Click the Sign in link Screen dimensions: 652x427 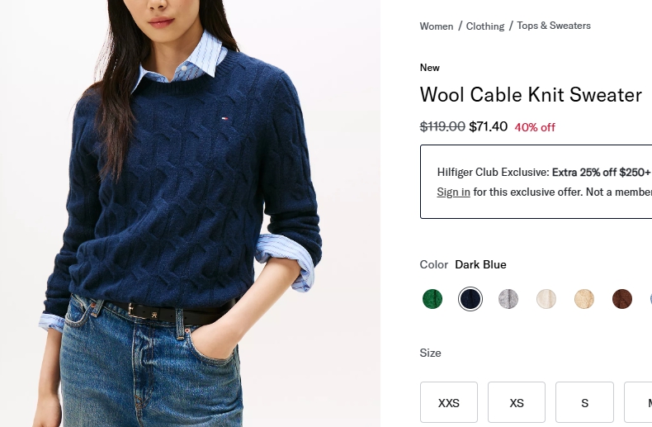click(x=453, y=192)
